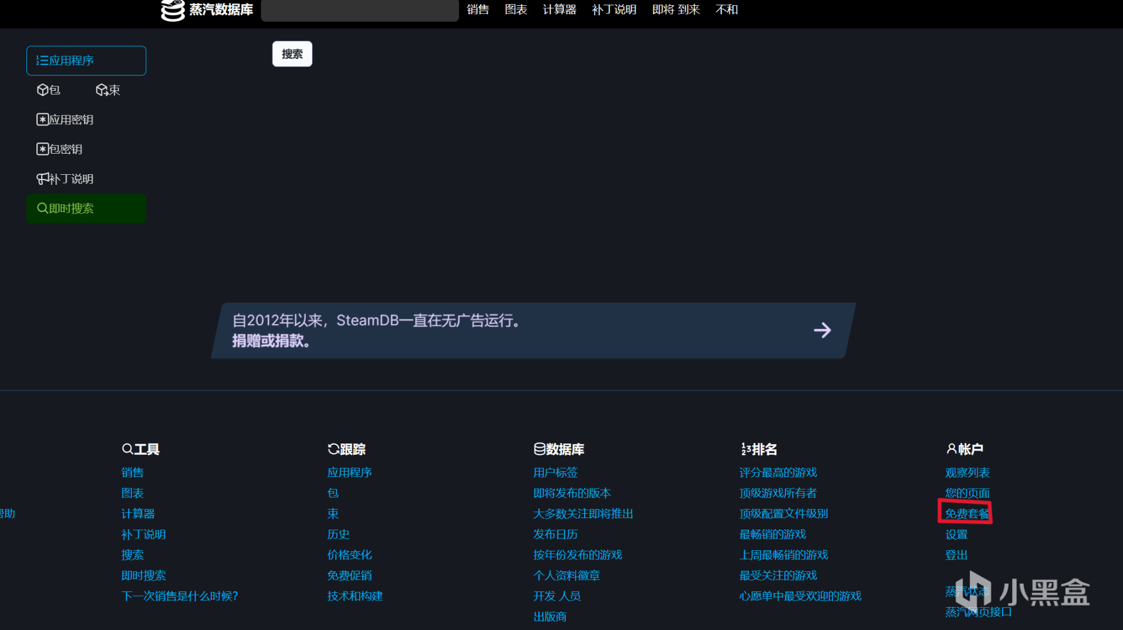Open 价格变化 link
Screen dimensions: 1123x630
click(349, 555)
